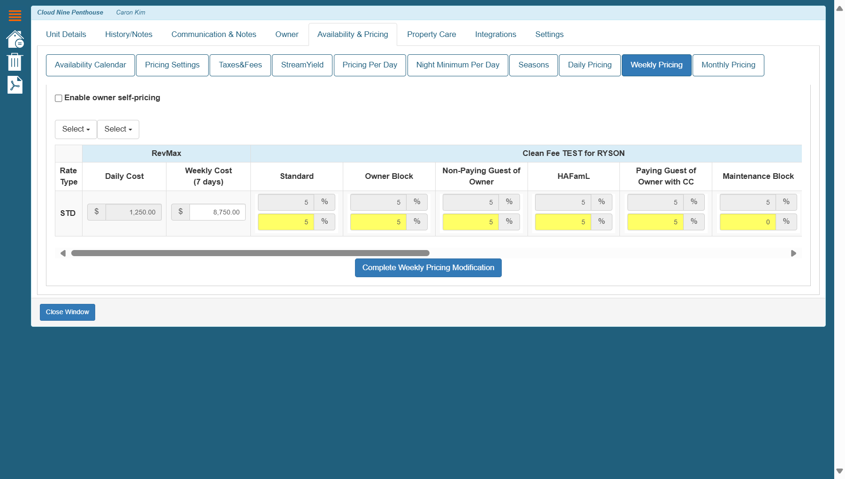Open the History/Notes tab
Screen dimensions: 845x479
(x=128, y=34)
